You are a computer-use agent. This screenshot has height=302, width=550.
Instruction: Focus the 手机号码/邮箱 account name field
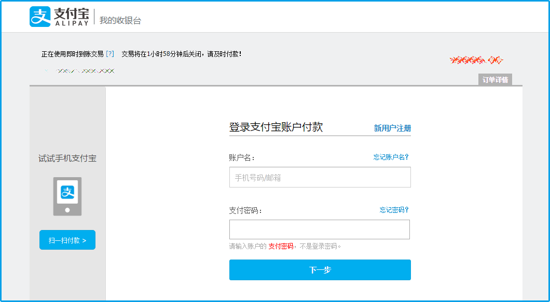320,177
